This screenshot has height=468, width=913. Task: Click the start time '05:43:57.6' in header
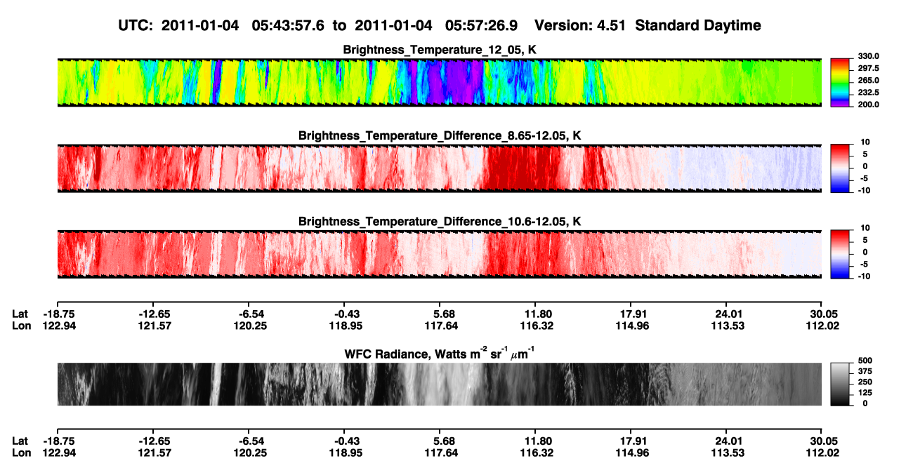pos(287,25)
